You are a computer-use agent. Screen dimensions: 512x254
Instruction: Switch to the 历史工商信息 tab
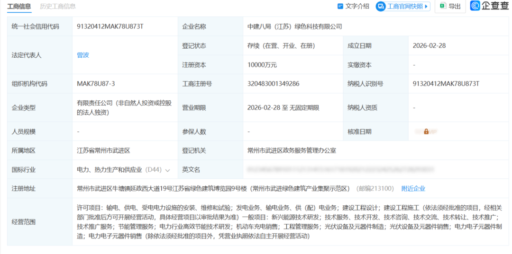coord(58,6)
